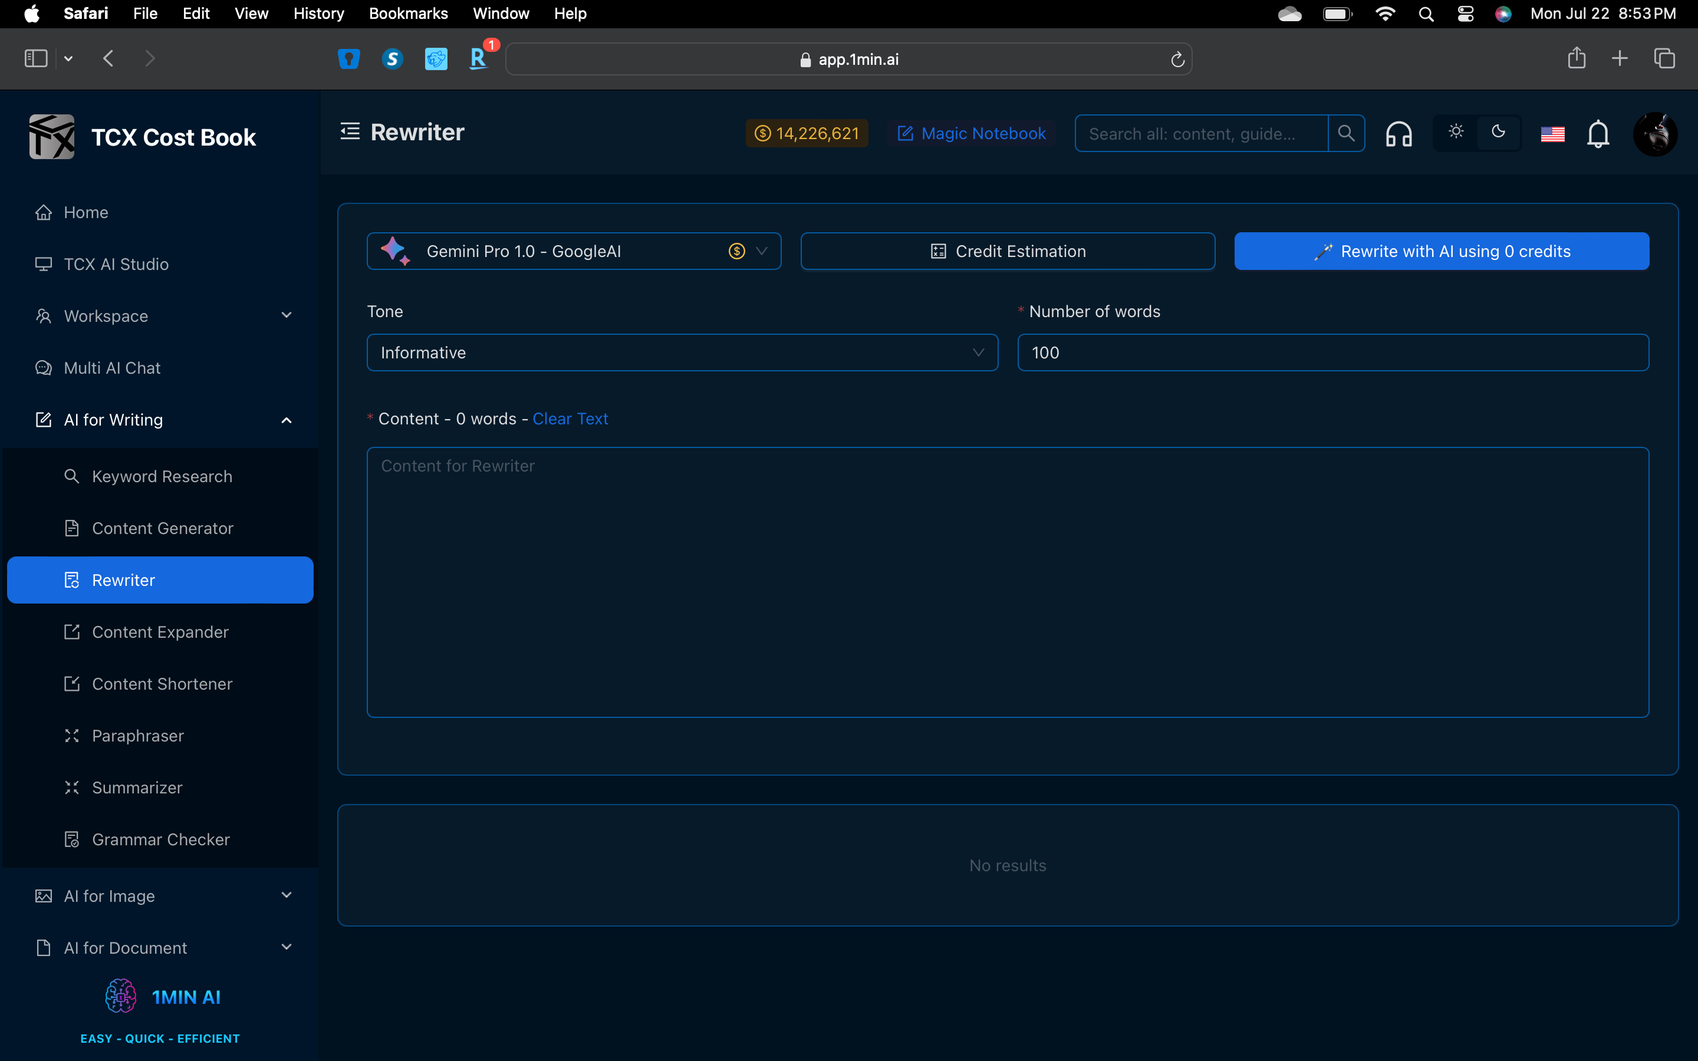This screenshot has height=1061, width=1698.
Task: Click the cloud icon in menu bar
Action: (1289, 14)
